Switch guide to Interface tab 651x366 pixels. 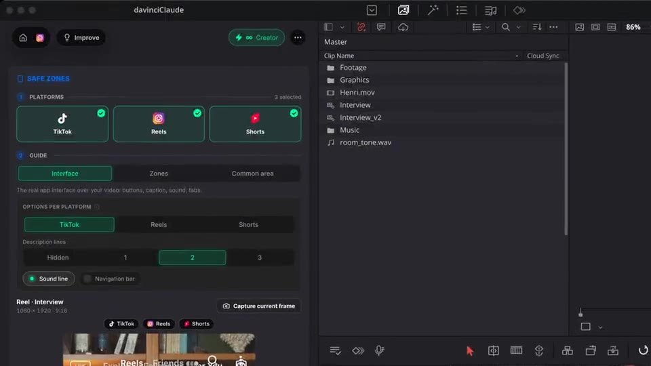(65, 174)
